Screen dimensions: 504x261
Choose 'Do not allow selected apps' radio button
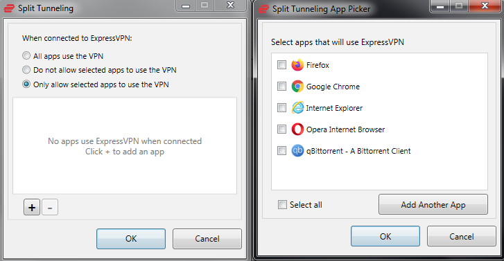pos(26,70)
